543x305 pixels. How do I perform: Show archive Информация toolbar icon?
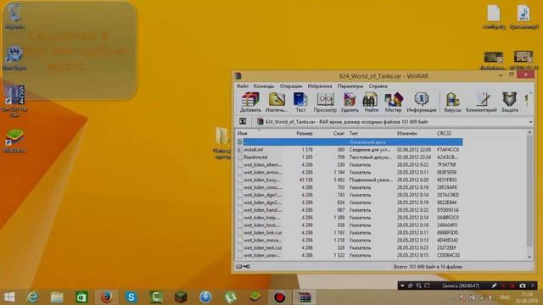[x=421, y=103]
